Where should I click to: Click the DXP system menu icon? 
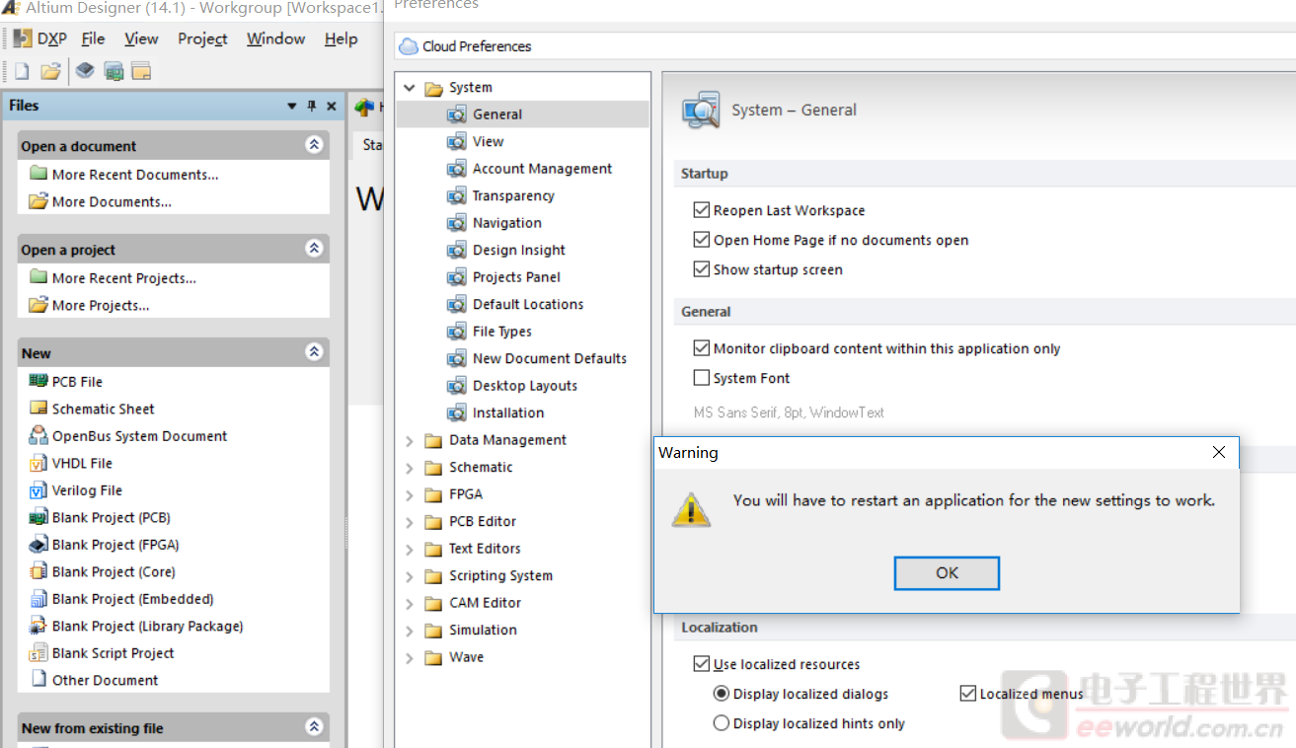pos(23,38)
